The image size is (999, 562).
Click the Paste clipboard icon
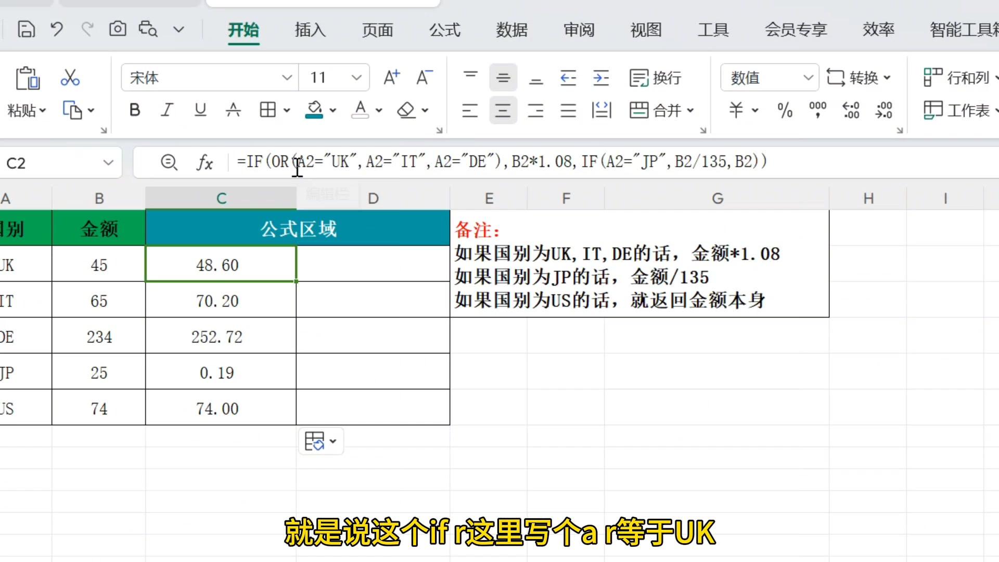tap(28, 78)
